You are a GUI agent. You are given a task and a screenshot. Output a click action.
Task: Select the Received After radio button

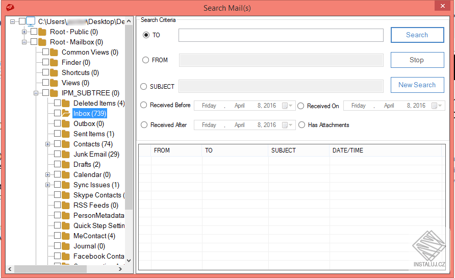[x=144, y=125]
